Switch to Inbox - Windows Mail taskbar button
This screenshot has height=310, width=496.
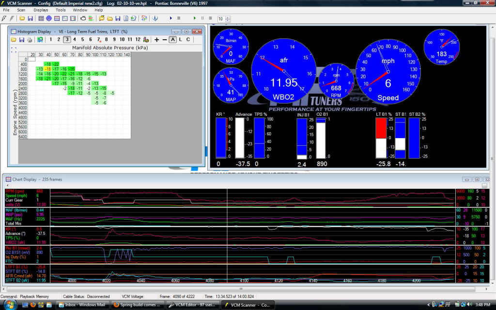[82, 305]
